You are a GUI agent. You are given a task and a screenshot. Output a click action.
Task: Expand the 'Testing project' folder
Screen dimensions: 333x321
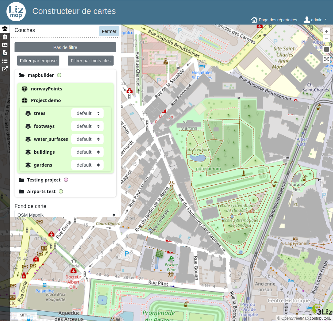tap(44, 180)
